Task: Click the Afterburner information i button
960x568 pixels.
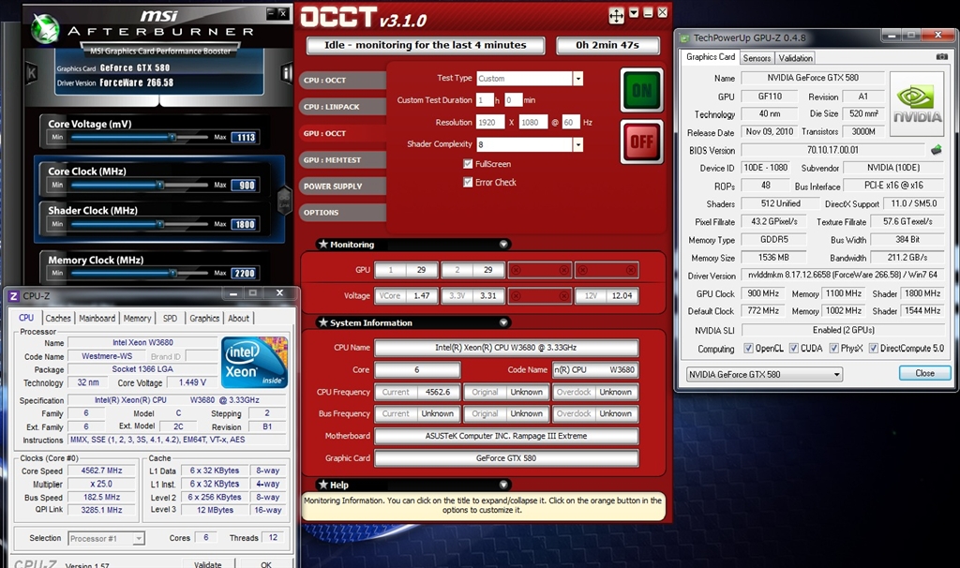Action: 287,72
